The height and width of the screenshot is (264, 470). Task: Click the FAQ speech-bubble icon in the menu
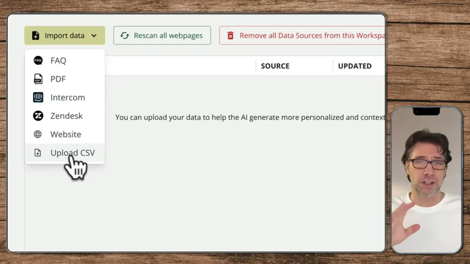(x=38, y=60)
